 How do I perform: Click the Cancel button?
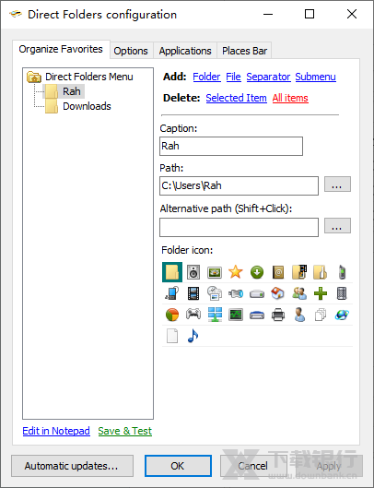[252, 466]
